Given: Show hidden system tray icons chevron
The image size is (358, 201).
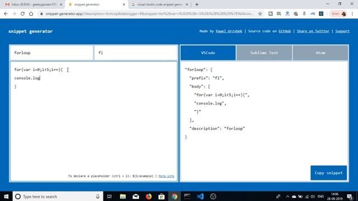Looking at the screenshot, I should pos(288,197).
